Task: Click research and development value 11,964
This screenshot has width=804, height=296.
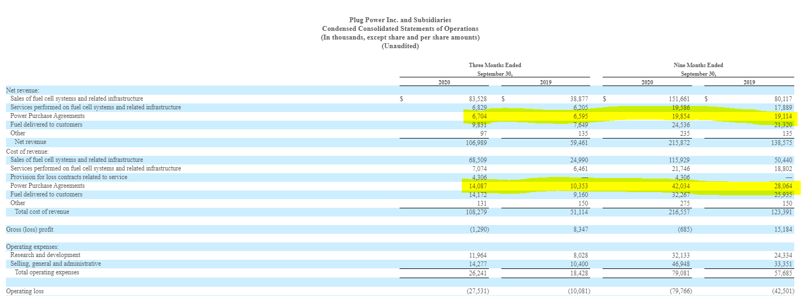Action: pyautogui.click(x=479, y=255)
